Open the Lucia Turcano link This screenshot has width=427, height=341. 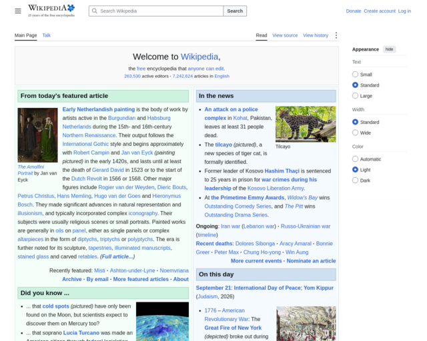point(81,332)
